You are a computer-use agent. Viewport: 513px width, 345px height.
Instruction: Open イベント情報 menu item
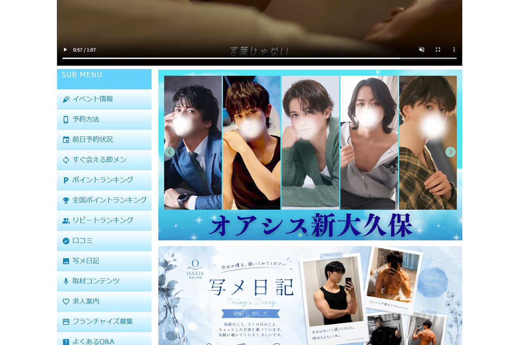click(104, 99)
